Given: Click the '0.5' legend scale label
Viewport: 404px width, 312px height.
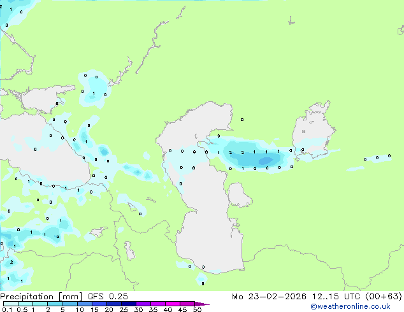Looking at the screenshot, I should click(x=22, y=309).
